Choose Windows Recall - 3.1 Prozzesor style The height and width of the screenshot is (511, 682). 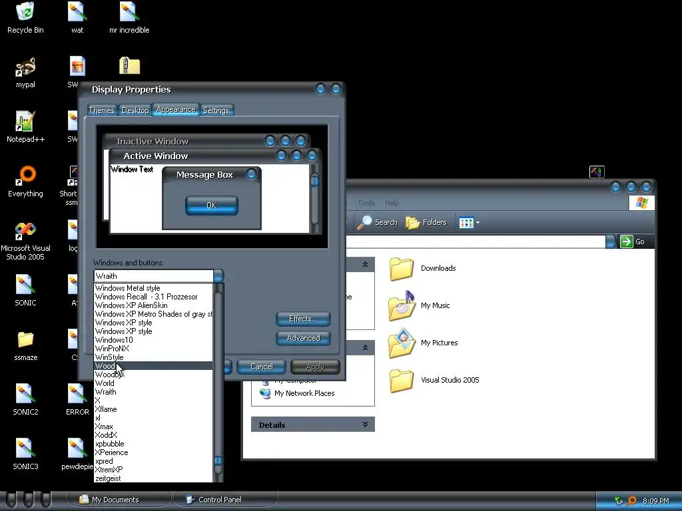153,297
